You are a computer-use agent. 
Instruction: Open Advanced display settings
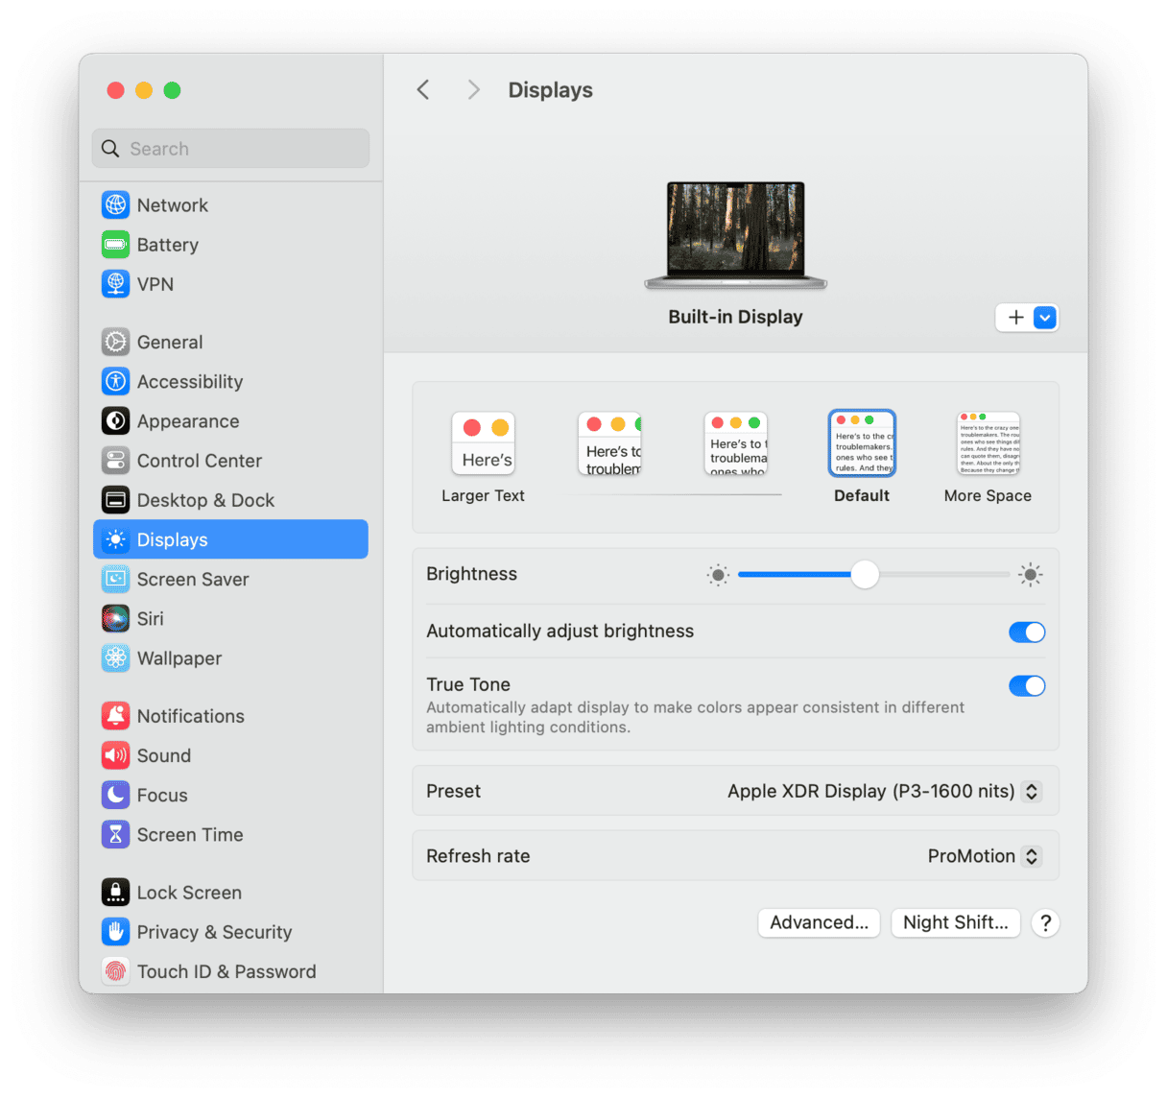pyautogui.click(x=819, y=922)
